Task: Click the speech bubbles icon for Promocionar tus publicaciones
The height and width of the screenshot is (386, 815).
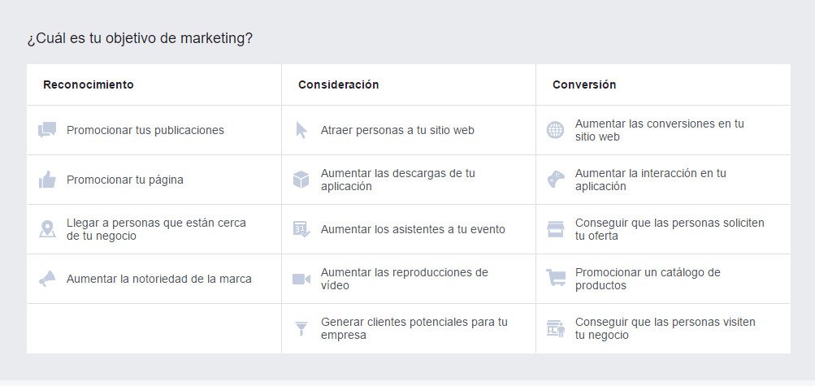Action: [x=47, y=130]
